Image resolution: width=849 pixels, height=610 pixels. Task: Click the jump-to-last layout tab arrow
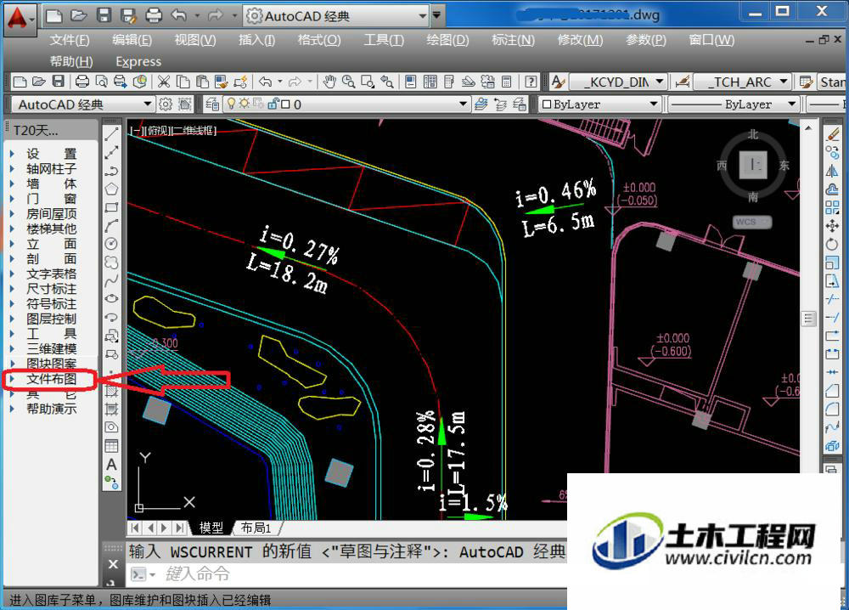180,528
